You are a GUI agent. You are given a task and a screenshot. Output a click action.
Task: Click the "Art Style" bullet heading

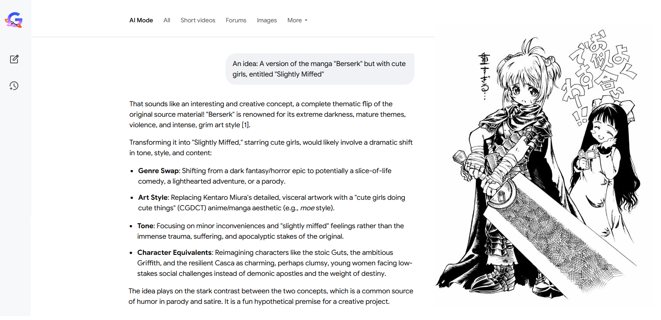[x=153, y=197]
